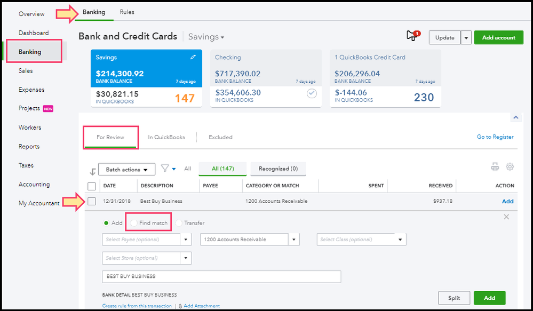Open Sales in the left sidebar
The image size is (533, 311).
tap(26, 71)
